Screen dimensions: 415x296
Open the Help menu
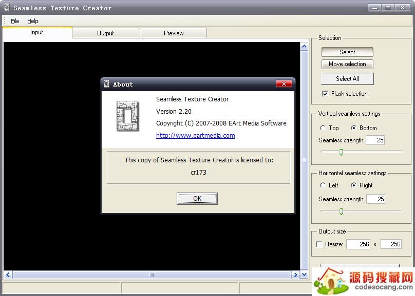(33, 21)
